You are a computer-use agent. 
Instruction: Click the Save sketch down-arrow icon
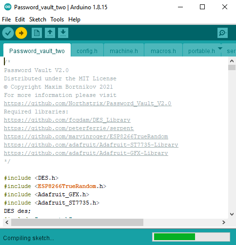pyautogui.click(x=63, y=33)
